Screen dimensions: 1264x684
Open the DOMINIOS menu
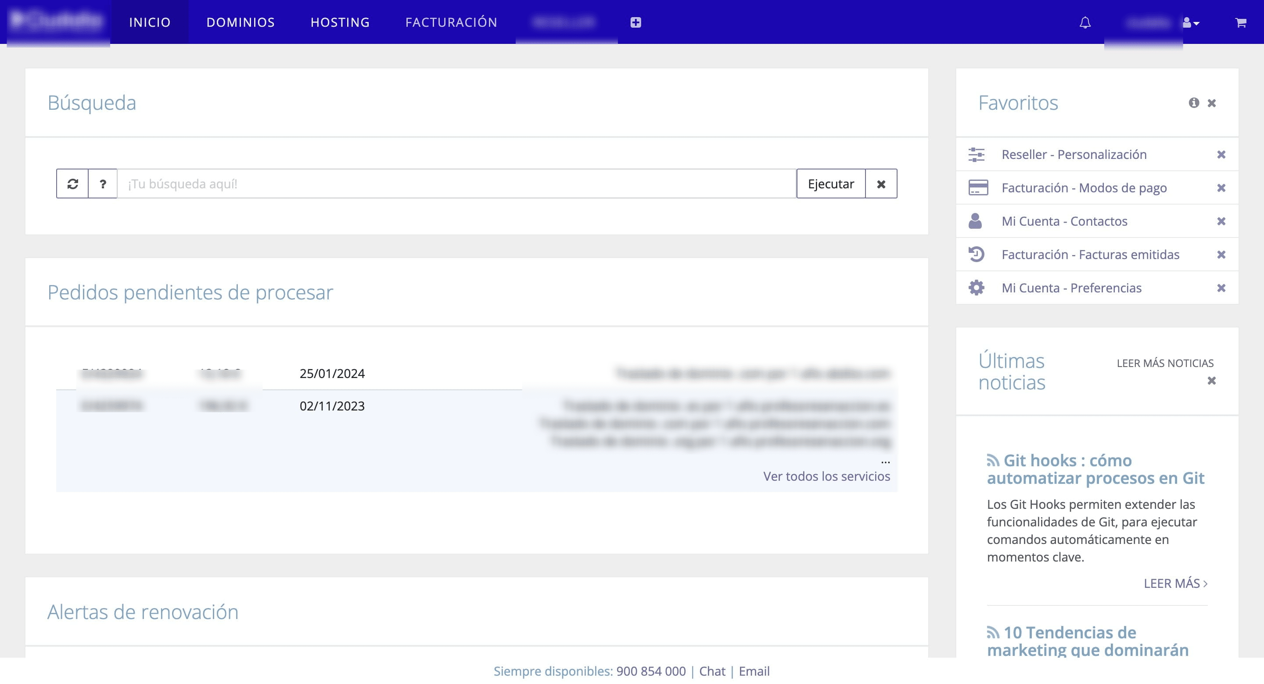tap(241, 22)
